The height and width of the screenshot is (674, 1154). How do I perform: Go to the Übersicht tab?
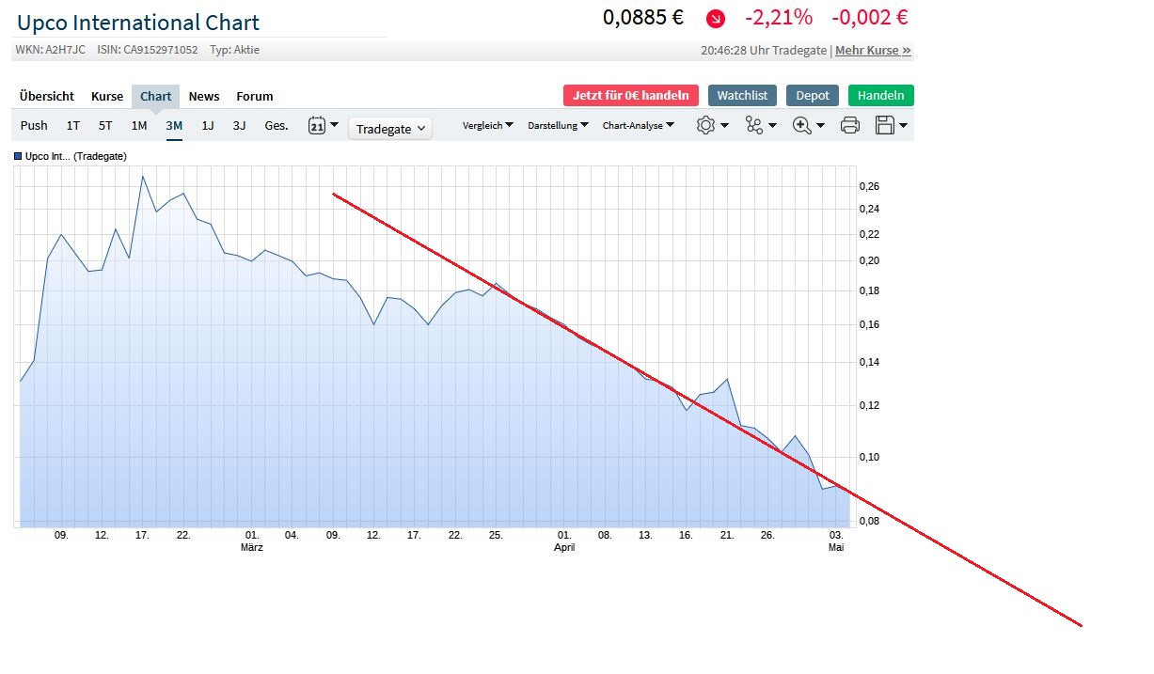(47, 96)
